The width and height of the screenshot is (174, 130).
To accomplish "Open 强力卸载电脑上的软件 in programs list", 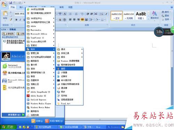I will (40, 13).
